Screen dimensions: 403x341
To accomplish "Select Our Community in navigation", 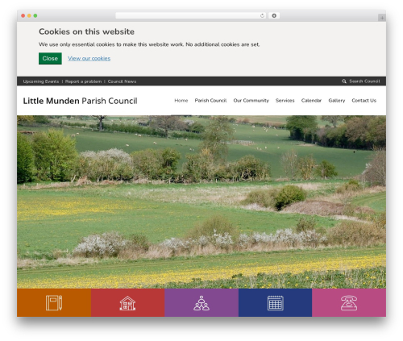I will pyautogui.click(x=251, y=101).
